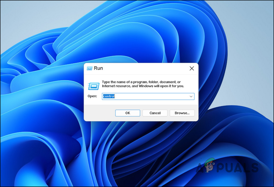Click the Cancel button
Screen dimensions: 274x187
[155, 113]
